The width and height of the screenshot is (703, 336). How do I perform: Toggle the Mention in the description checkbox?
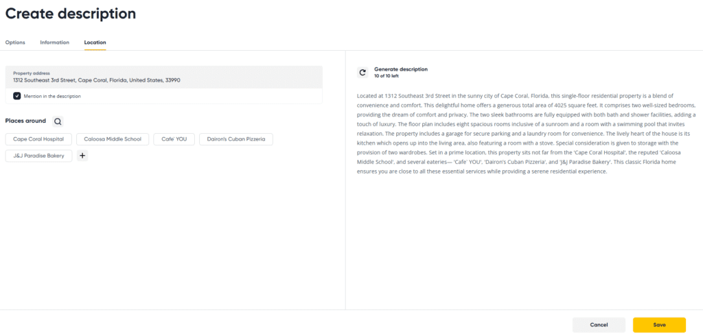[x=17, y=96]
